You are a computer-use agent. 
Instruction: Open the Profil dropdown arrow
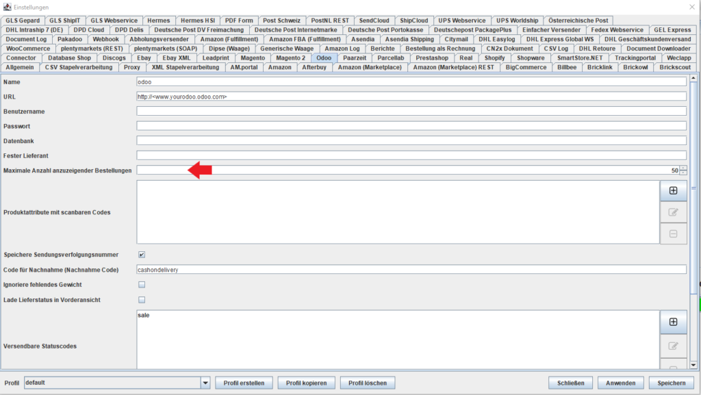coord(205,383)
